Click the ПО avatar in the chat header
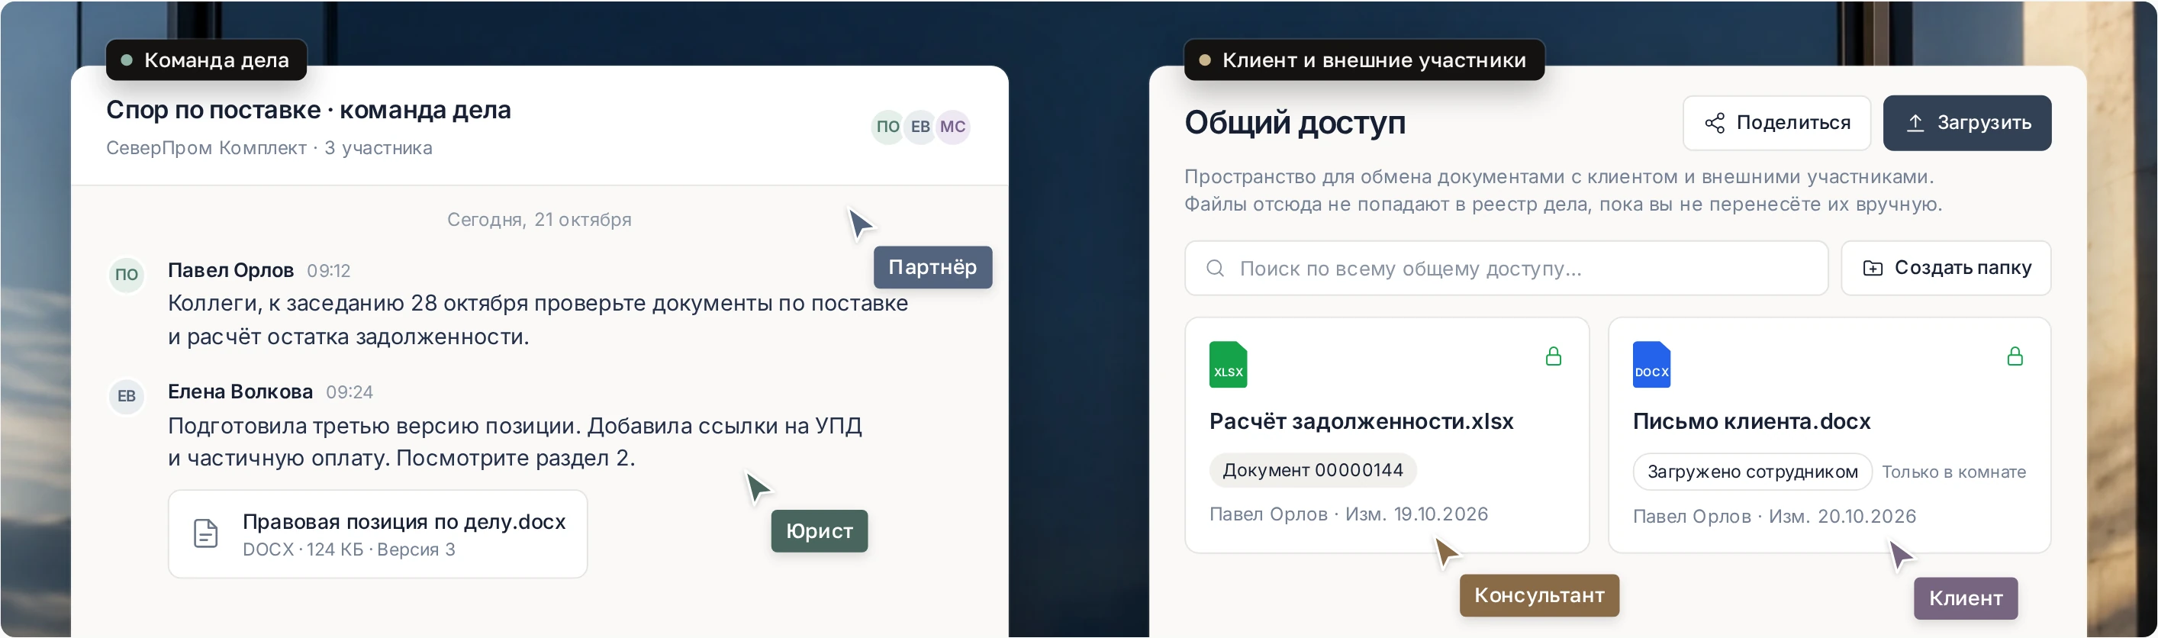 pyautogui.click(x=887, y=127)
